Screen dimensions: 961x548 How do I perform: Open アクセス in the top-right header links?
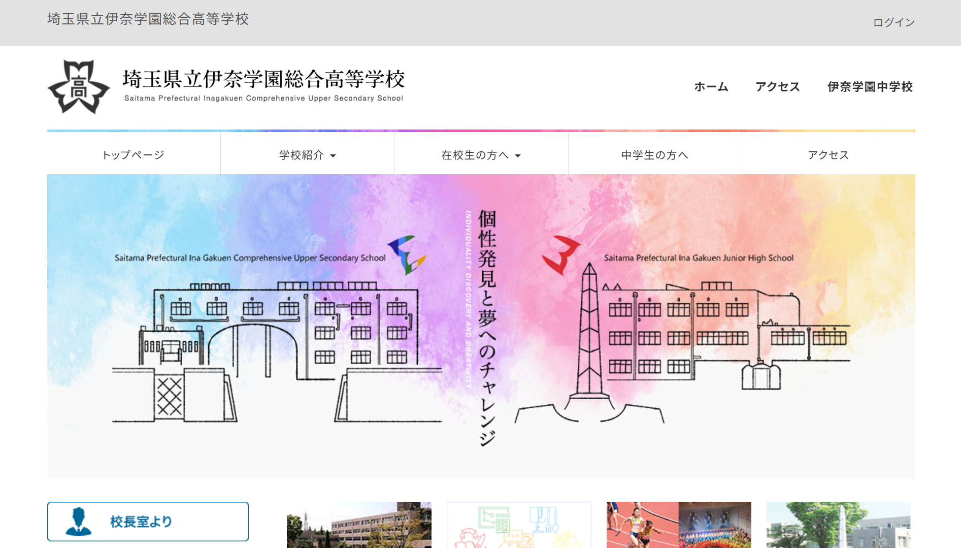(778, 87)
